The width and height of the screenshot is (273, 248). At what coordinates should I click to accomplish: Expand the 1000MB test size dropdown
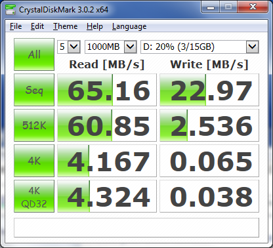(131, 47)
